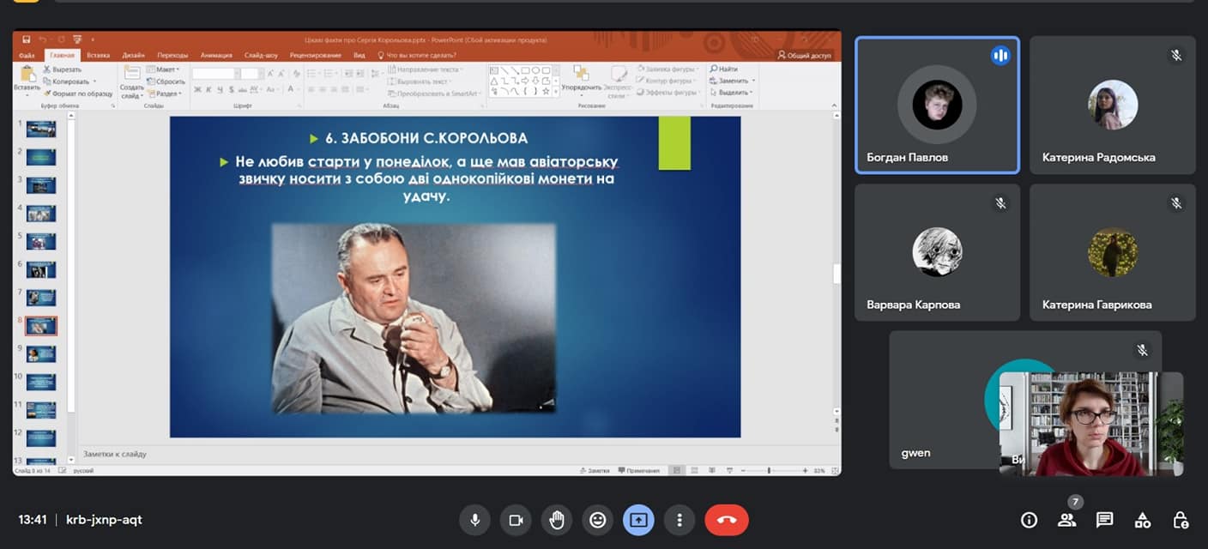Hang up with the red leave call button
The image size is (1208, 549).
pyautogui.click(x=727, y=520)
